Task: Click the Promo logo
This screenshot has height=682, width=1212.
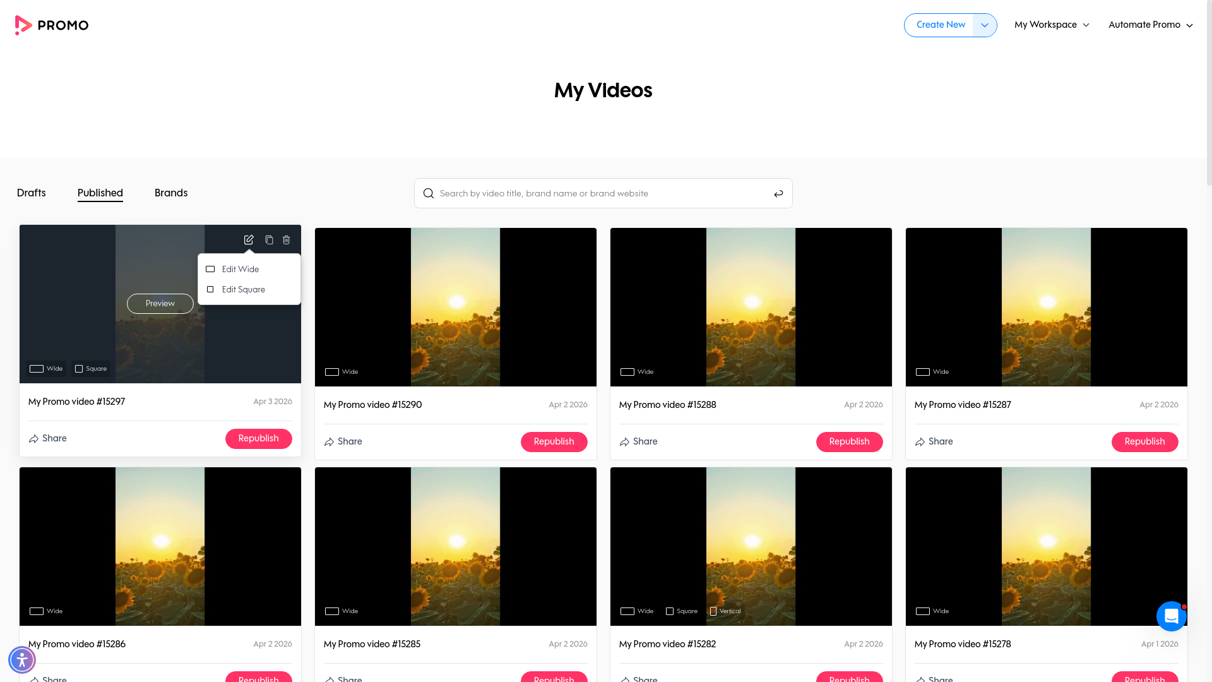Action: (52, 25)
